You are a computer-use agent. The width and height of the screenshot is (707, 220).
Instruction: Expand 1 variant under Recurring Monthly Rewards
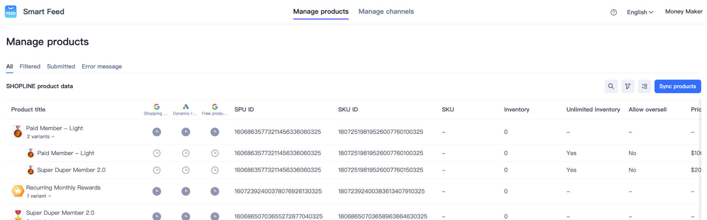(39, 196)
